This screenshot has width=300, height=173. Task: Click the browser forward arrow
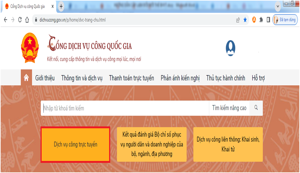coord(13,20)
